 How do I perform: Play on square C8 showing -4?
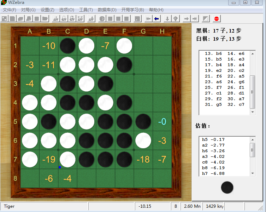(67, 178)
